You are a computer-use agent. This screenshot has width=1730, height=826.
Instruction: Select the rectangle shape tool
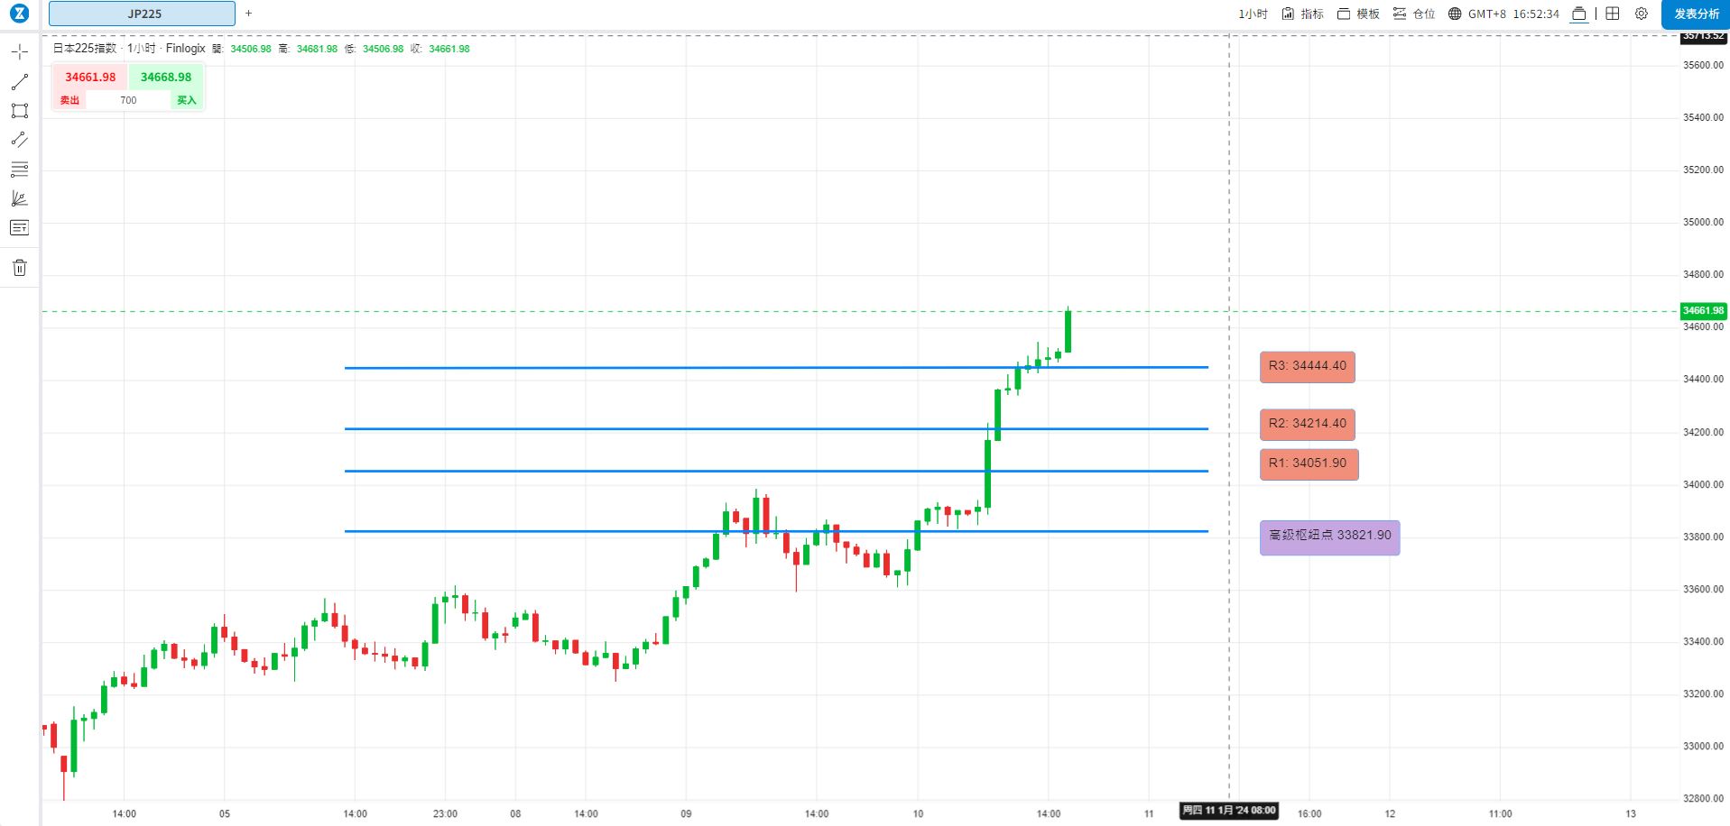(x=19, y=111)
